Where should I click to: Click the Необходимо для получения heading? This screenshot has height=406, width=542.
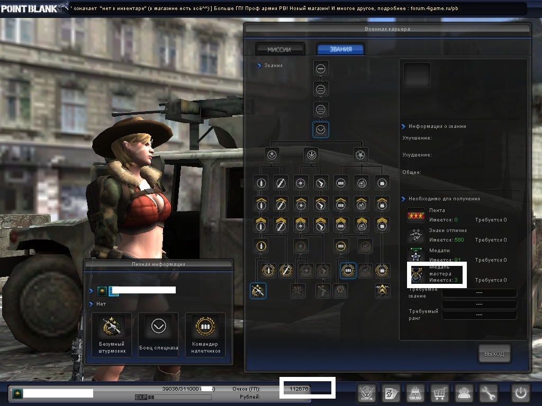tap(444, 199)
